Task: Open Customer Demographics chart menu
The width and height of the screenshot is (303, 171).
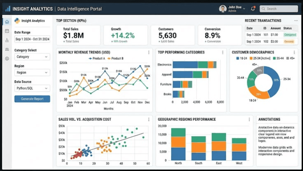Action: [294, 52]
